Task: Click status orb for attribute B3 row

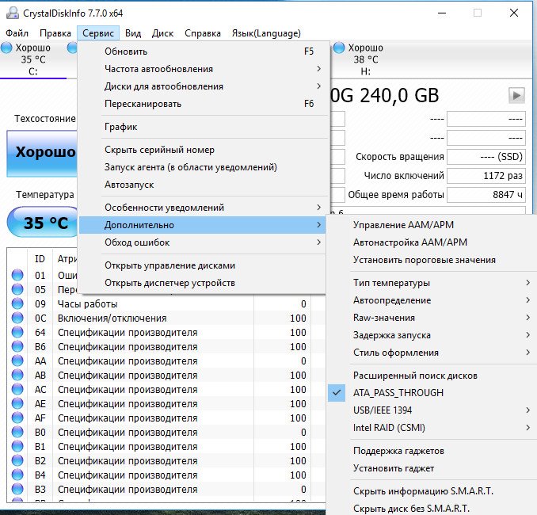Action: point(17,490)
